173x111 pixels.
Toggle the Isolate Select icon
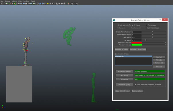point(57,3)
